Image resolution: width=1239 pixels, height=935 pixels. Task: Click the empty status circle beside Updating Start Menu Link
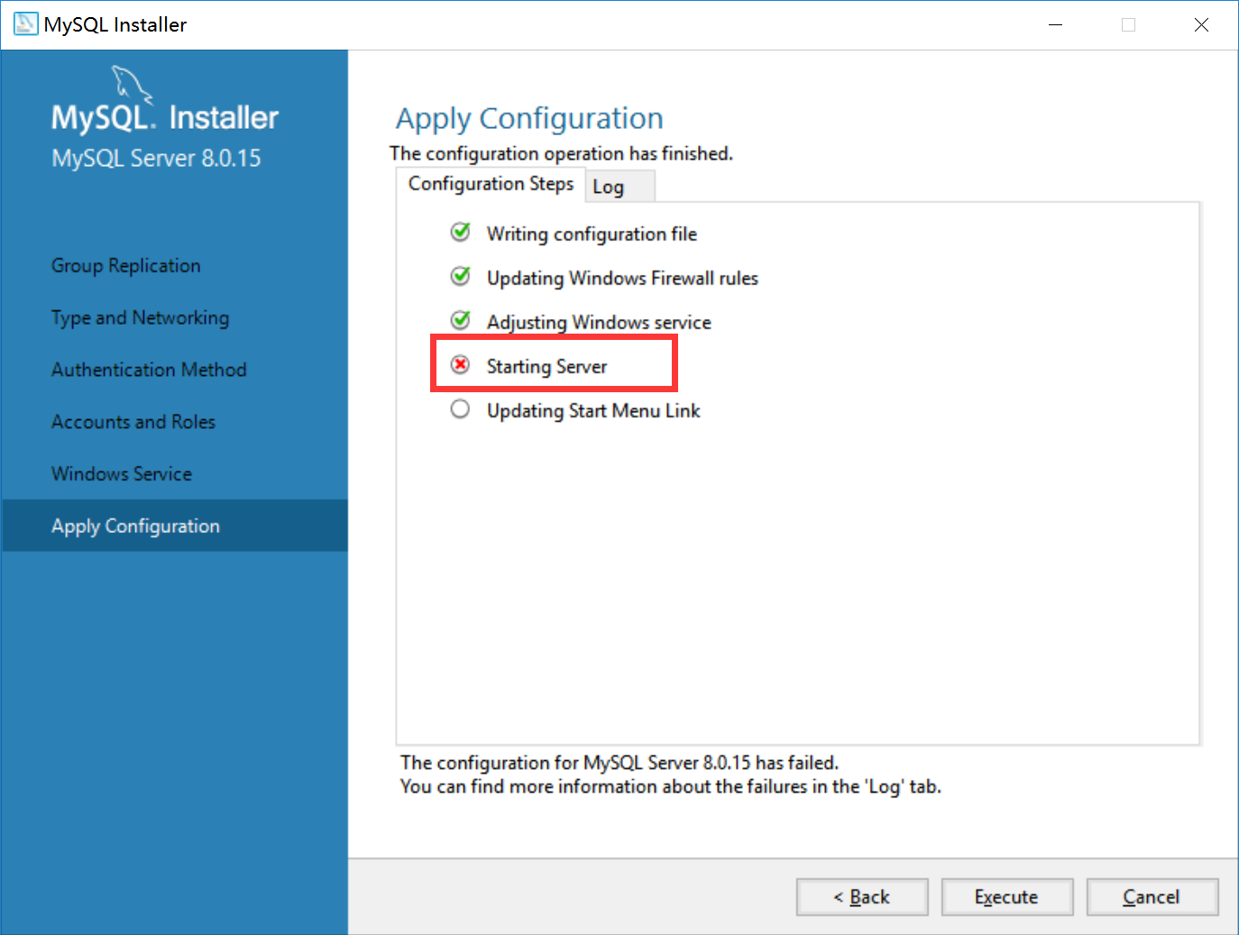tap(460, 408)
